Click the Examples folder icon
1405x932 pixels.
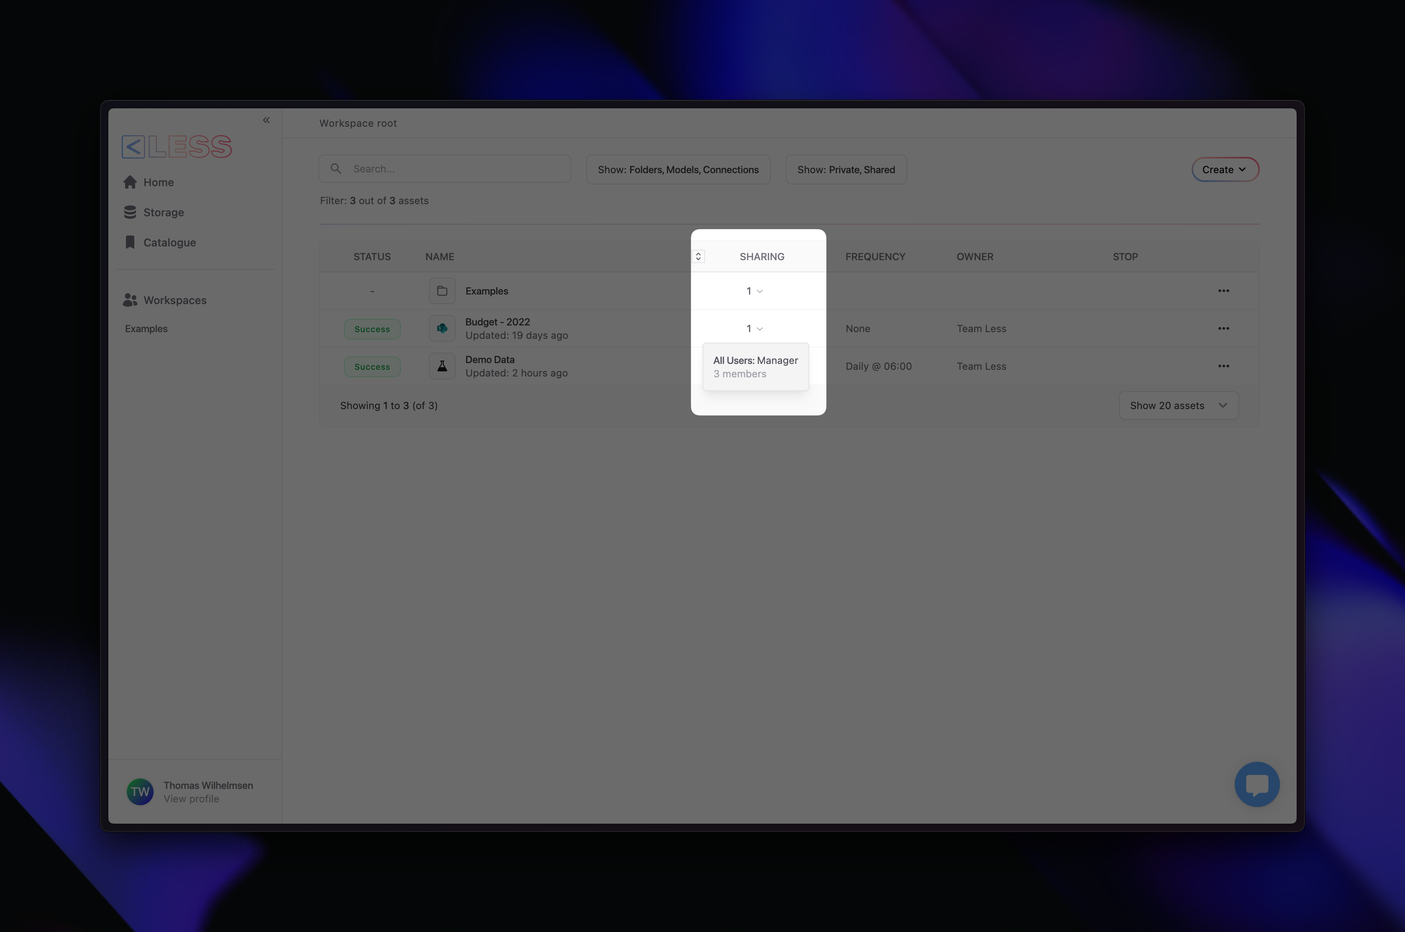point(442,291)
